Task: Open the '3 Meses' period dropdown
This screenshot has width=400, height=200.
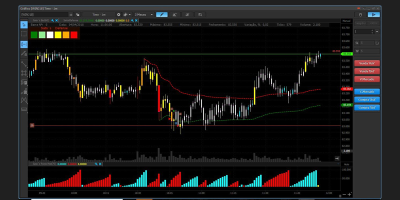Action: click(144, 14)
